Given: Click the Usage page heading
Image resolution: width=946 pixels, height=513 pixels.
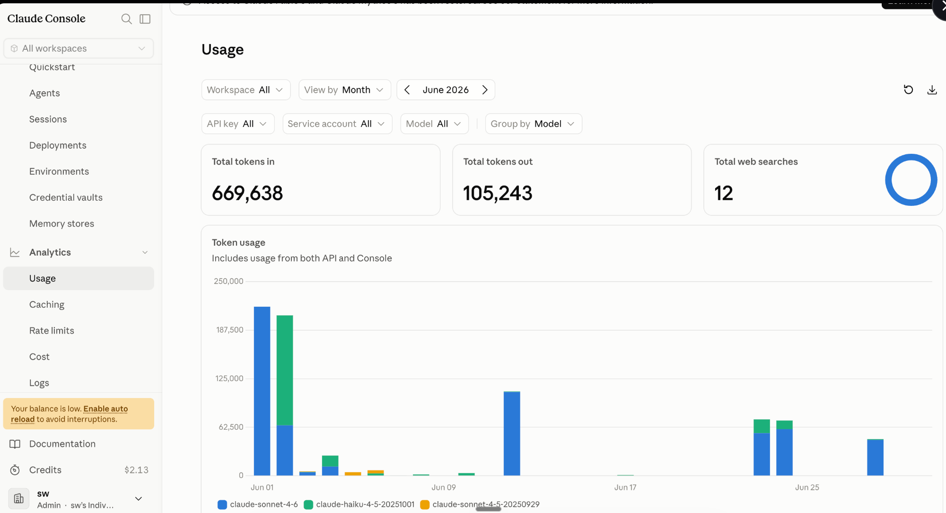Looking at the screenshot, I should 222,50.
